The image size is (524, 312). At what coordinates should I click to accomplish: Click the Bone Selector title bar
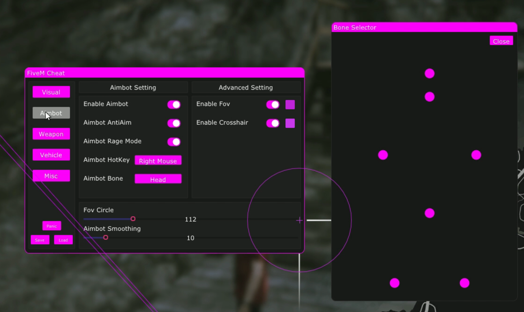pos(424,27)
